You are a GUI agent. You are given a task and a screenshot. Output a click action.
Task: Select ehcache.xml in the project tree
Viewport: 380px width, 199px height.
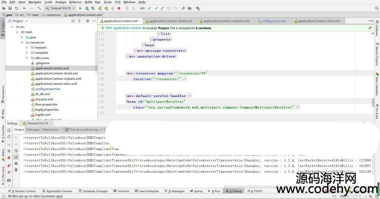tap(44, 99)
